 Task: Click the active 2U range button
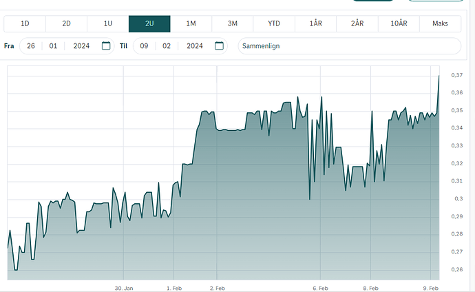coord(149,23)
